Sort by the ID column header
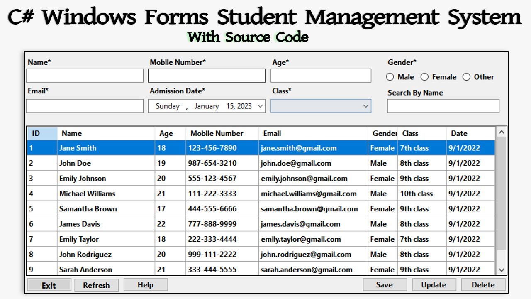 point(42,133)
